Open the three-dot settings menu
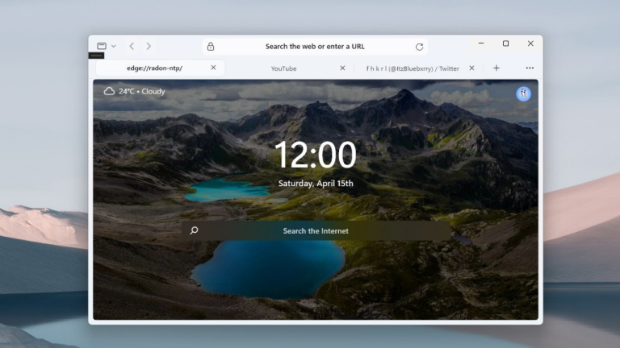The width and height of the screenshot is (620, 348). point(530,68)
